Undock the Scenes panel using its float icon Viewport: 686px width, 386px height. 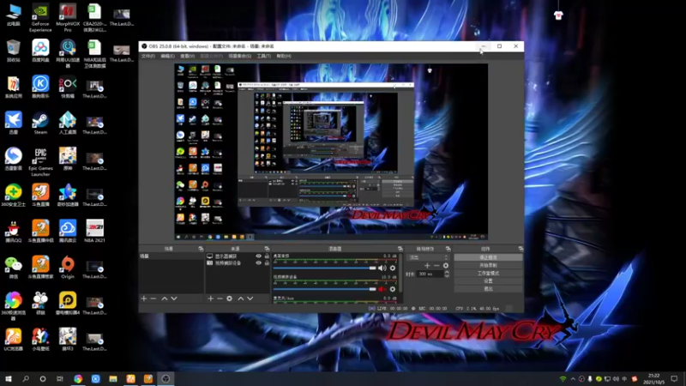(x=201, y=249)
